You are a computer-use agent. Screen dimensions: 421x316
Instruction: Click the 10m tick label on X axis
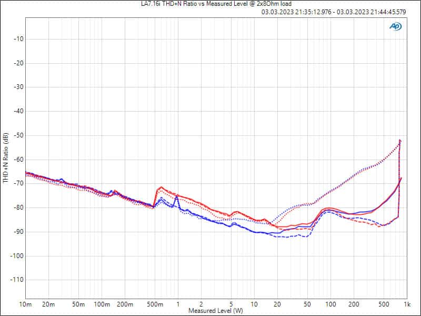[25, 305]
